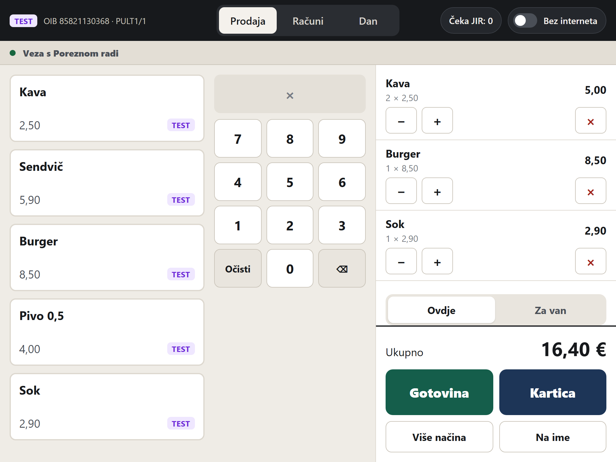Image resolution: width=616 pixels, height=462 pixels.
Task: Click the Veza s Poreznom radi status
Action: (x=70, y=53)
